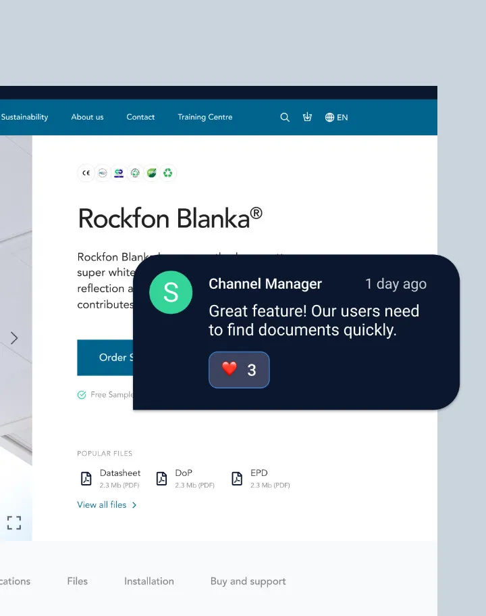Click the Datasheet PDF icon

click(86, 479)
